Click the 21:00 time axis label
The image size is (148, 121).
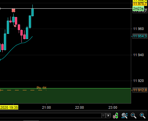tap(46, 107)
